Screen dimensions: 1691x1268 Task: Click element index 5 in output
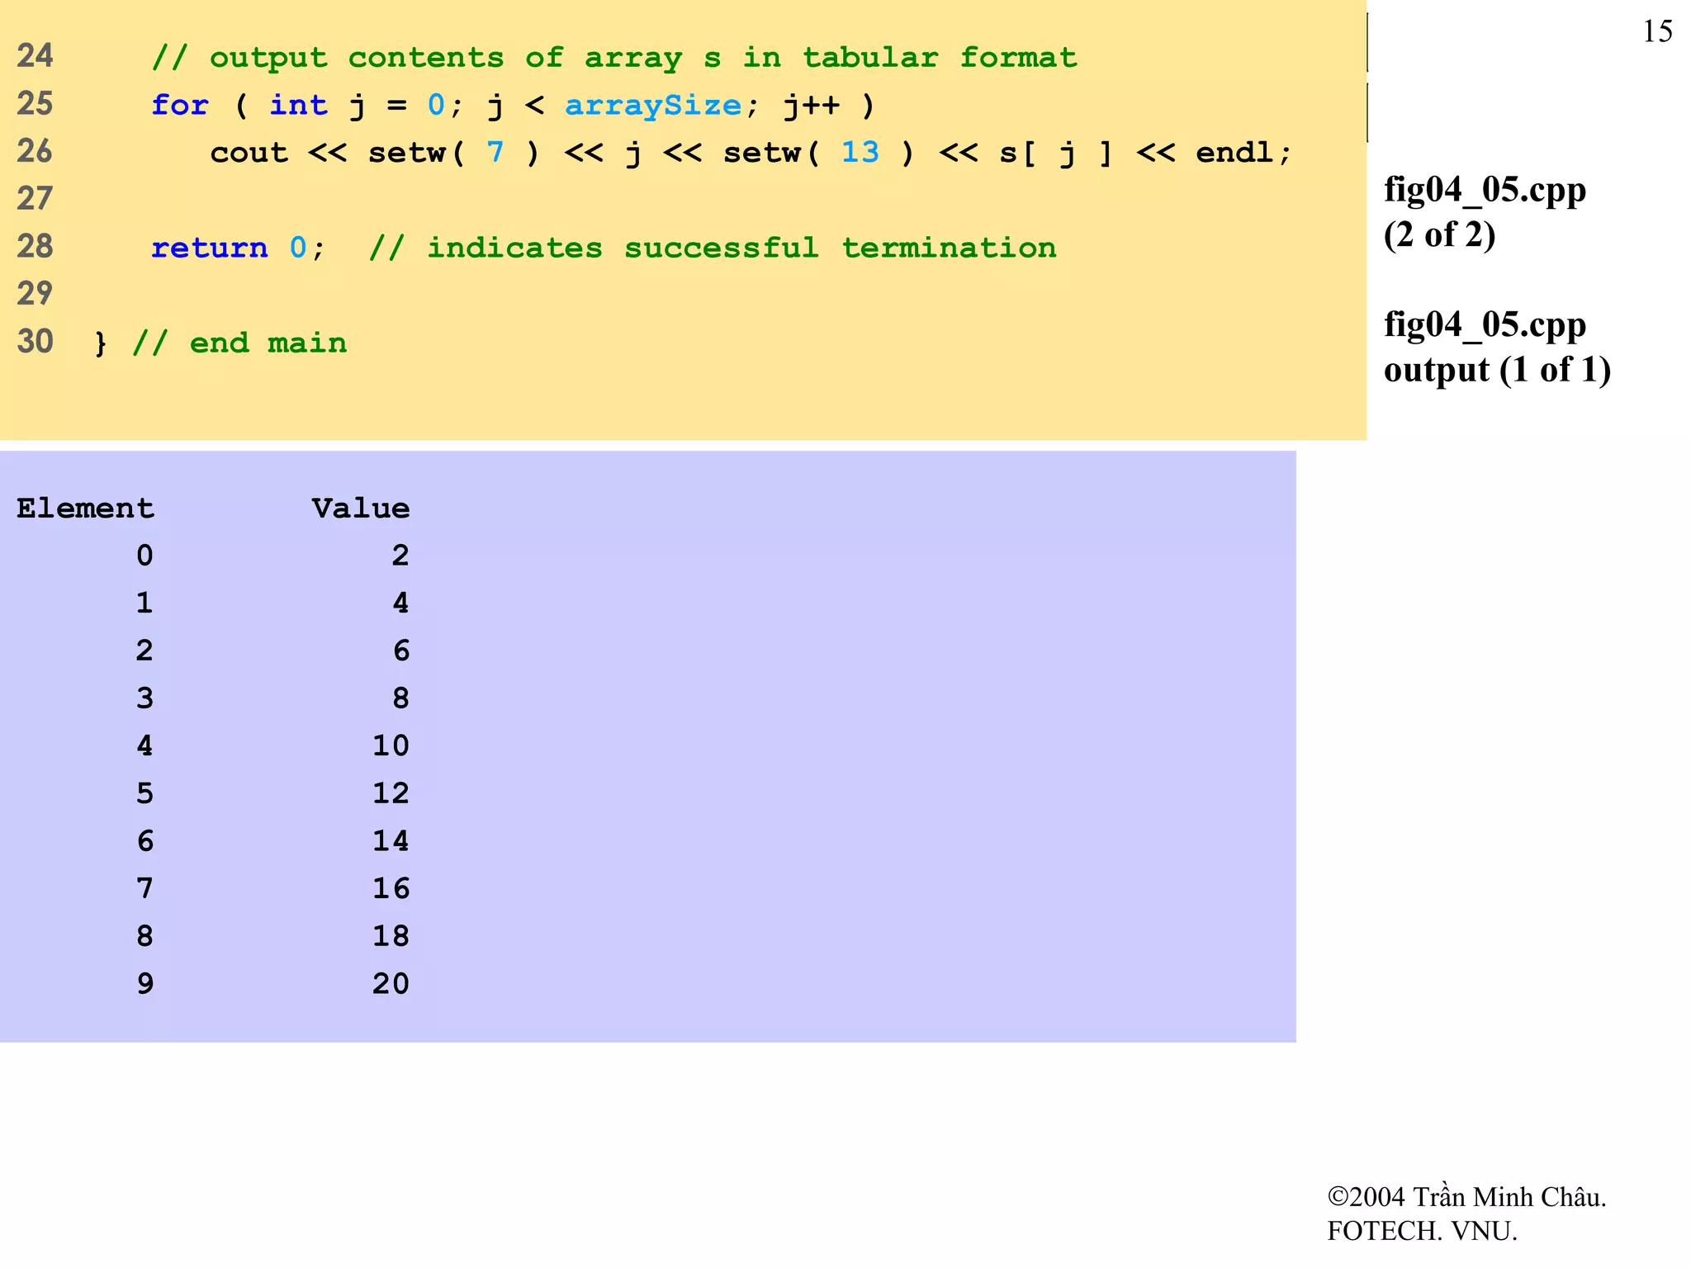[x=144, y=793]
